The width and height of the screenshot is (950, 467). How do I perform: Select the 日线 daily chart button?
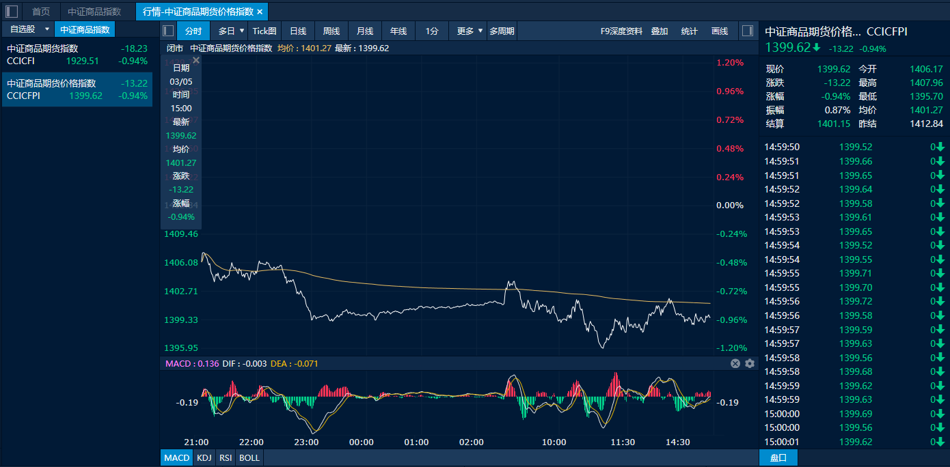tap(298, 31)
